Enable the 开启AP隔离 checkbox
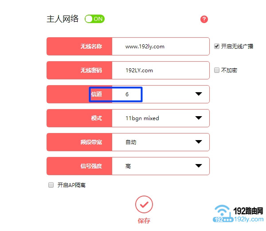The width and height of the screenshot is (266, 231). (51, 185)
